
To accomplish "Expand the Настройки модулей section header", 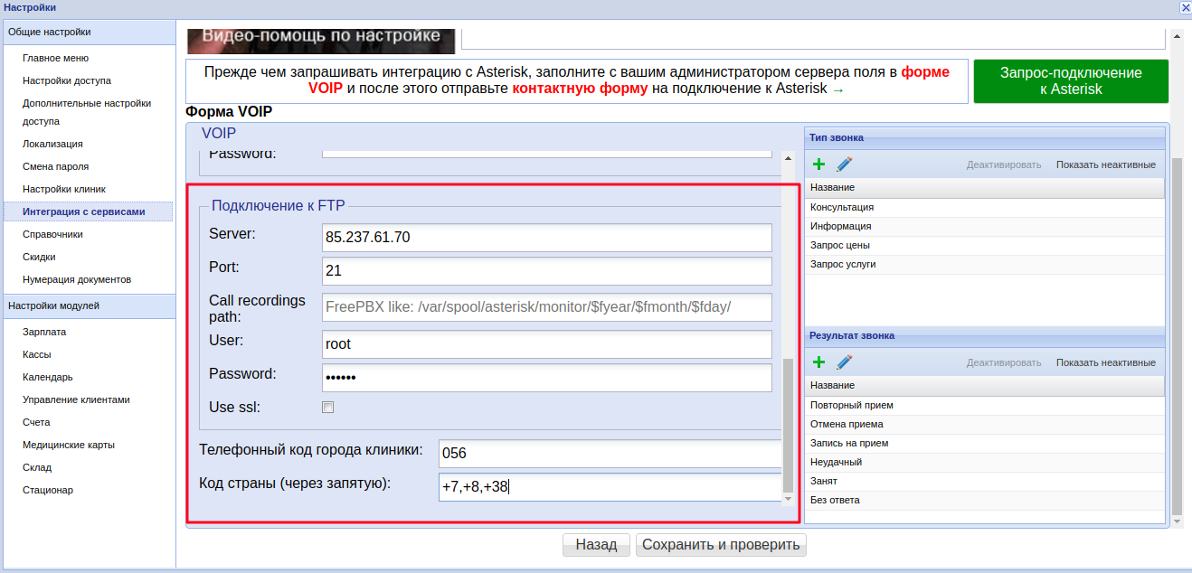I will click(88, 306).
